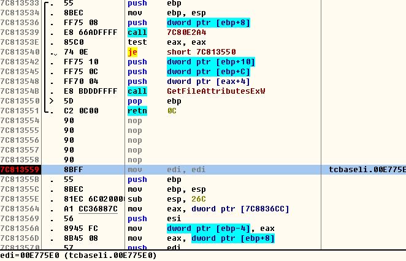Click the retn mnemonic

click(137, 111)
